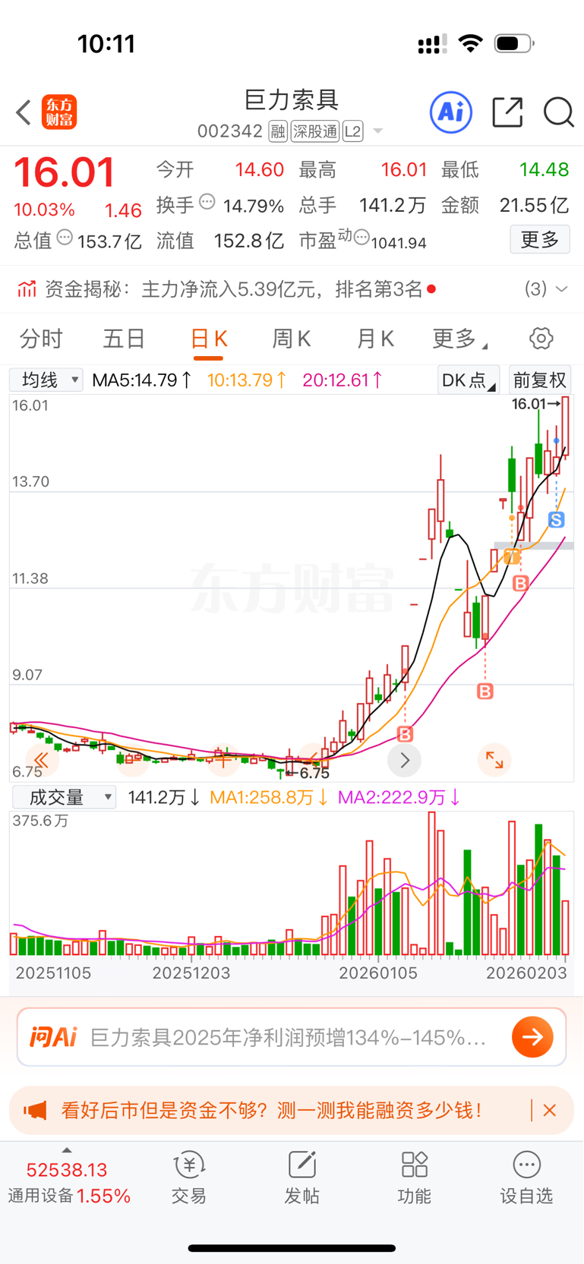Tap the 资金揭秘 chart icon
Screen dimensions: 584x1264
27,289
